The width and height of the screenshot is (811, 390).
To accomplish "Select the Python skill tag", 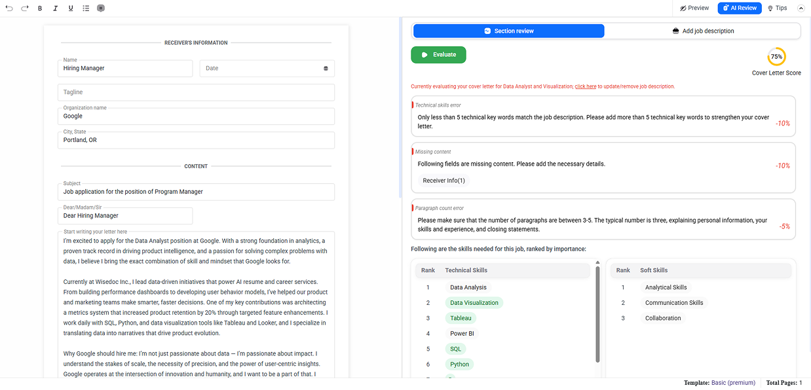I will [x=460, y=364].
